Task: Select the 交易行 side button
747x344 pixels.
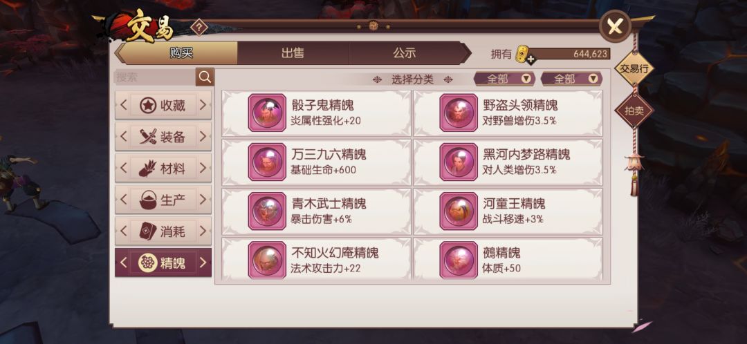Action: [x=634, y=68]
